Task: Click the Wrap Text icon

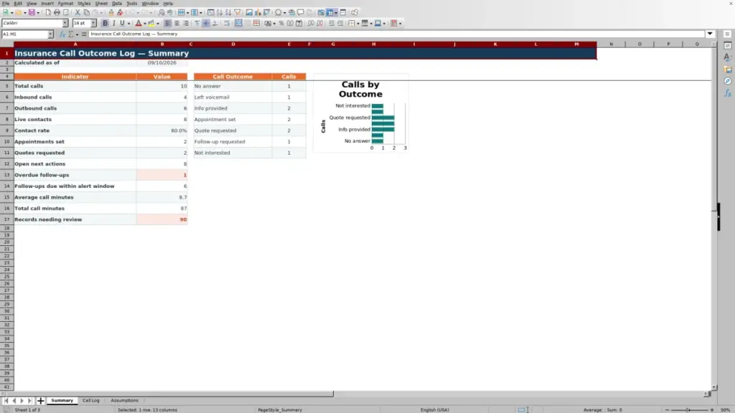Action: coord(227,24)
